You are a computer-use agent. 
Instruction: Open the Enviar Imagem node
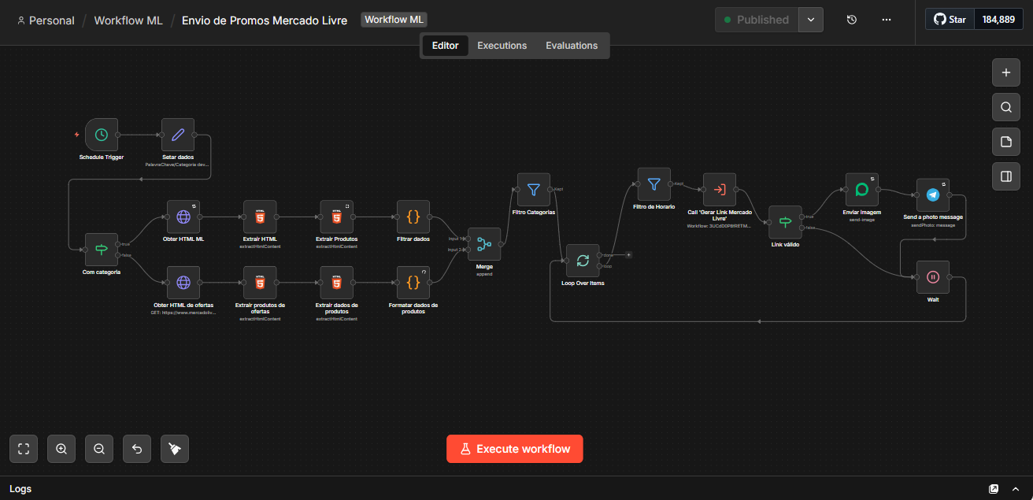tap(861, 190)
